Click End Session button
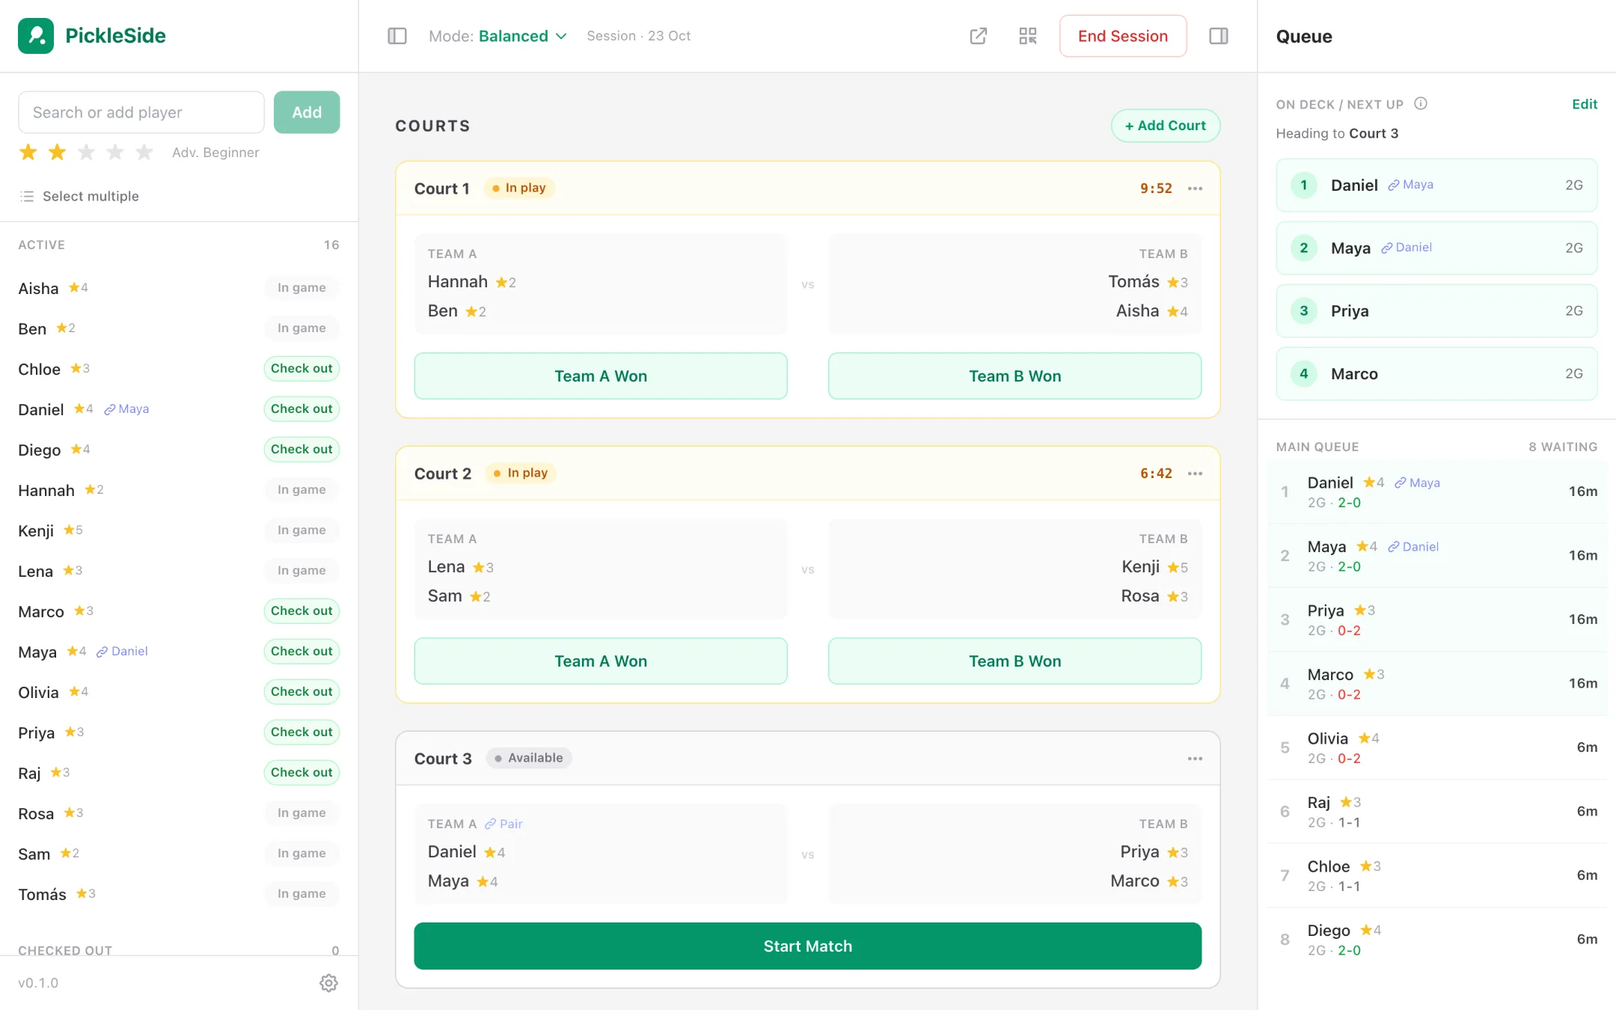The image size is (1616, 1010). (x=1123, y=36)
